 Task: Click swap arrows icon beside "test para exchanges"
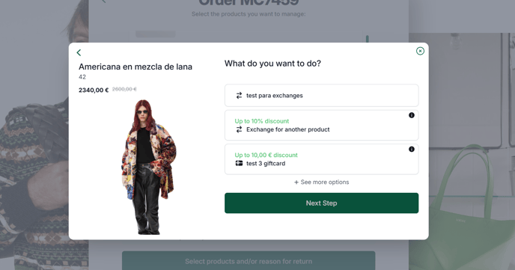coord(239,96)
